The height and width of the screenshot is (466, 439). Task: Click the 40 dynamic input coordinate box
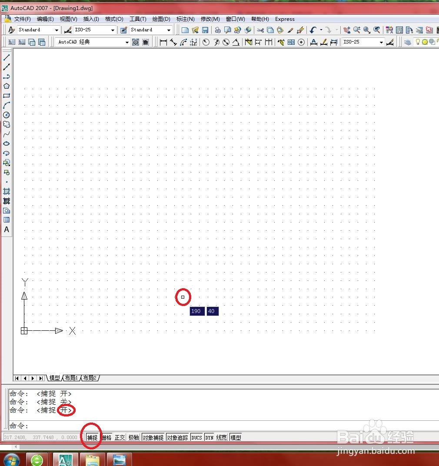coord(213,311)
